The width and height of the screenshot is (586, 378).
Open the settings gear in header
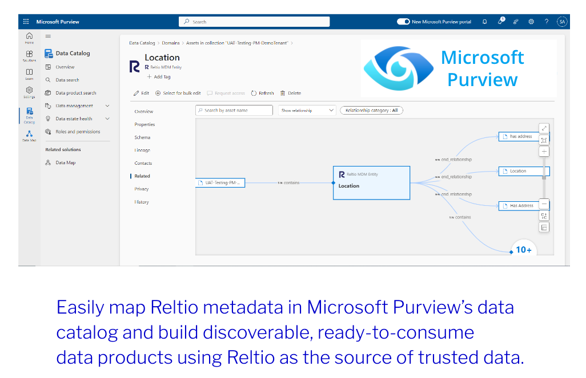click(531, 22)
